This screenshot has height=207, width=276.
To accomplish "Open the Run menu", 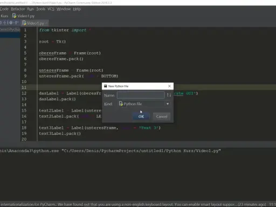I will tap(31, 9).
